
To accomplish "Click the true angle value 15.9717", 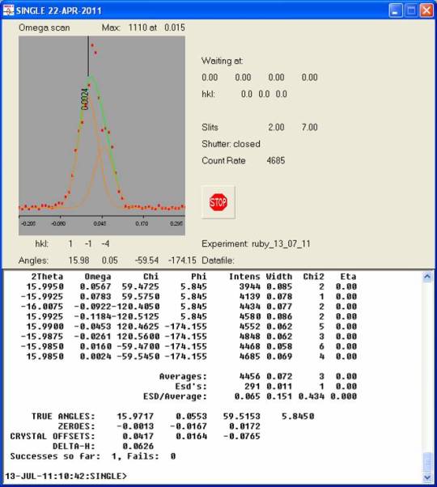I will (135, 416).
